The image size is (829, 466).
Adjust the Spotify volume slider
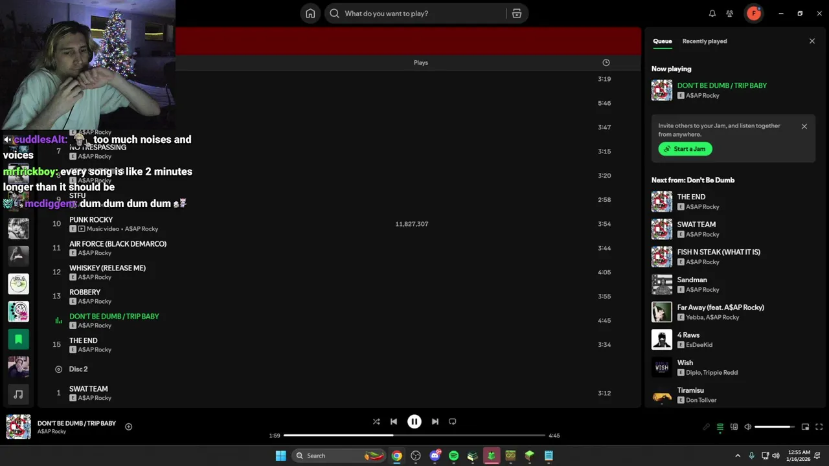tap(774, 427)
